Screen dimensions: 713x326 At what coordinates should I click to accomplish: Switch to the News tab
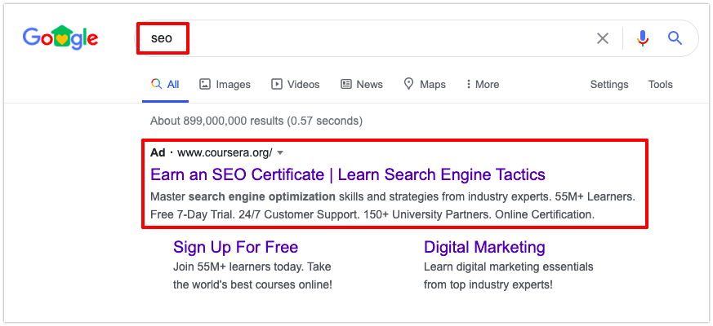click(362, 85)
